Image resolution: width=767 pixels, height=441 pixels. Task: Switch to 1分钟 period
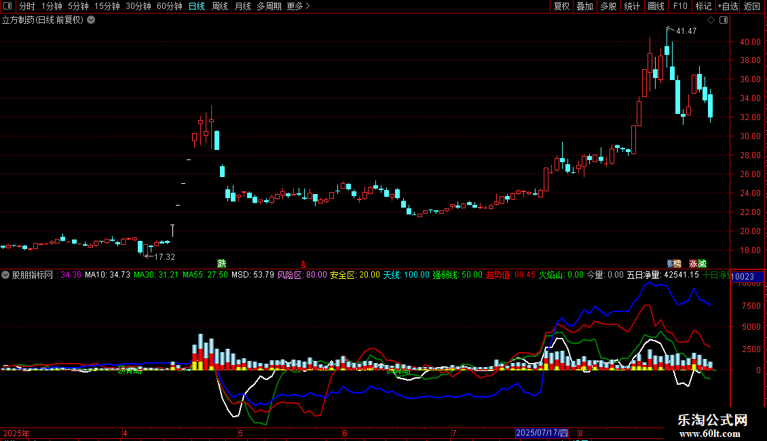coord(52,6)
